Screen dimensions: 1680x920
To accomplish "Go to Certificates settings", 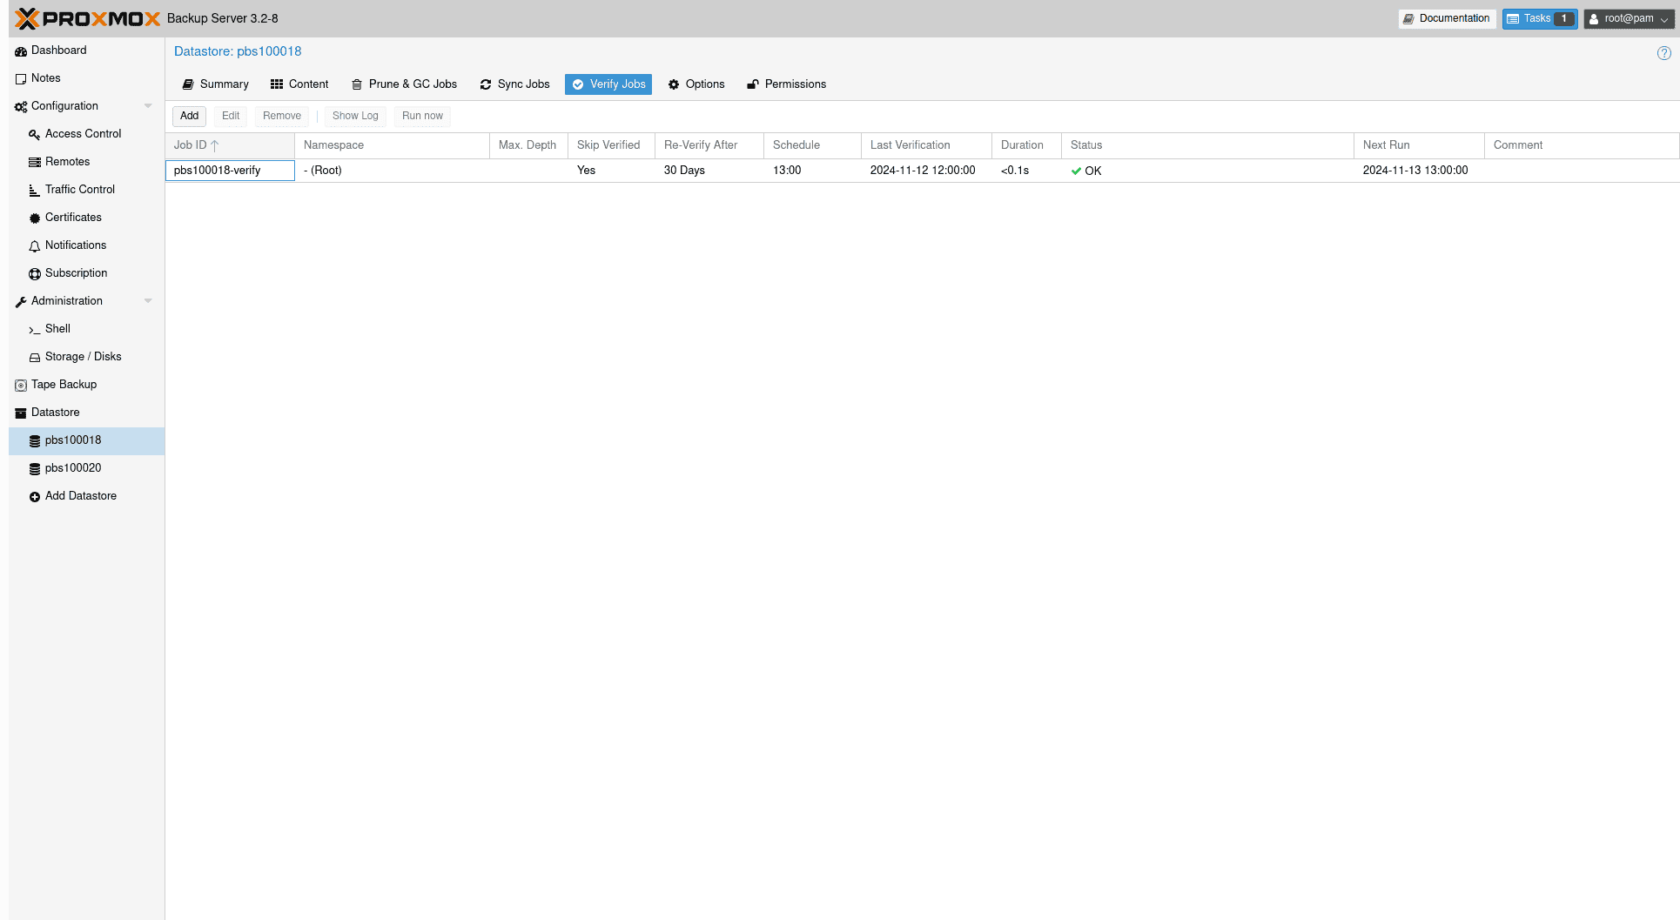I will (x=73, y=218).
